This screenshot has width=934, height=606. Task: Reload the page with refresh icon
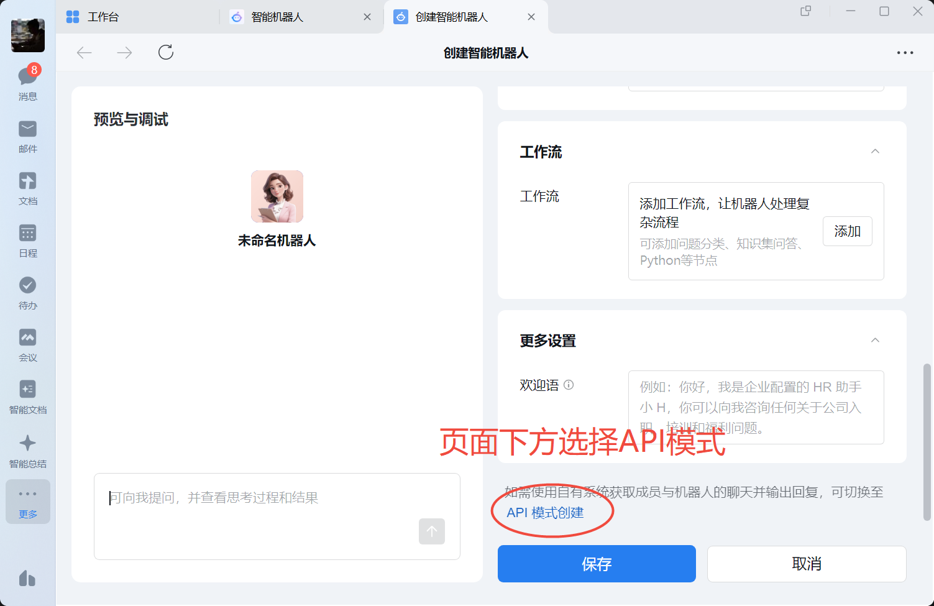tap(166, 52)
